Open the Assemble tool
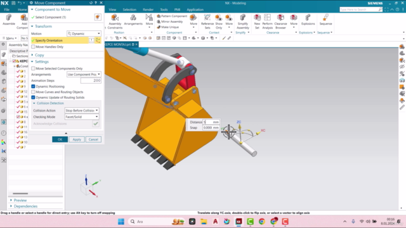406x228 pixels. point(9,20)
